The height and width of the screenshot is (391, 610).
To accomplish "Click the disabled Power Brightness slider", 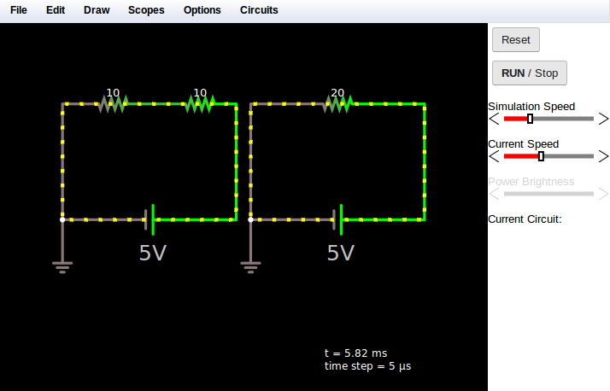I will coord(548,194).
